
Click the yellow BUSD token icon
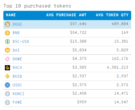coord(7,76)
